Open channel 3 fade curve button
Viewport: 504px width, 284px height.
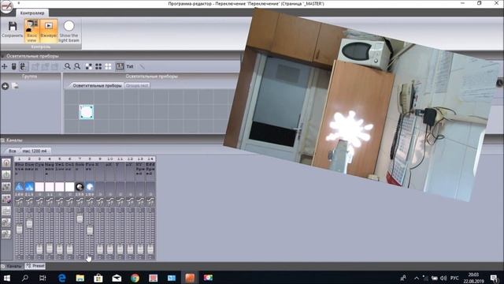(x=39, y=201)
